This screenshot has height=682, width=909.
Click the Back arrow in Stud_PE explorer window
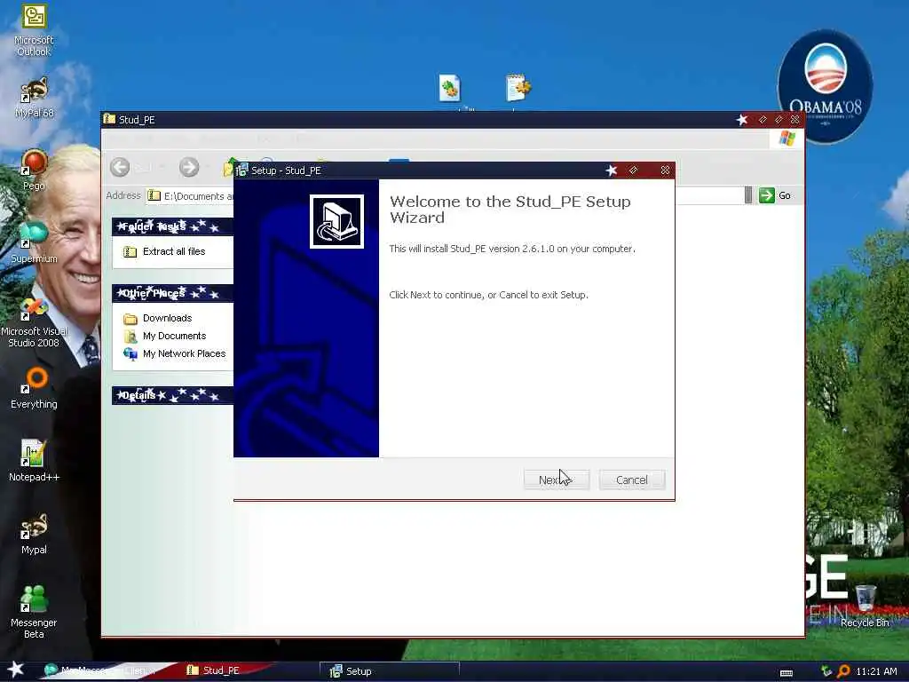120,167
